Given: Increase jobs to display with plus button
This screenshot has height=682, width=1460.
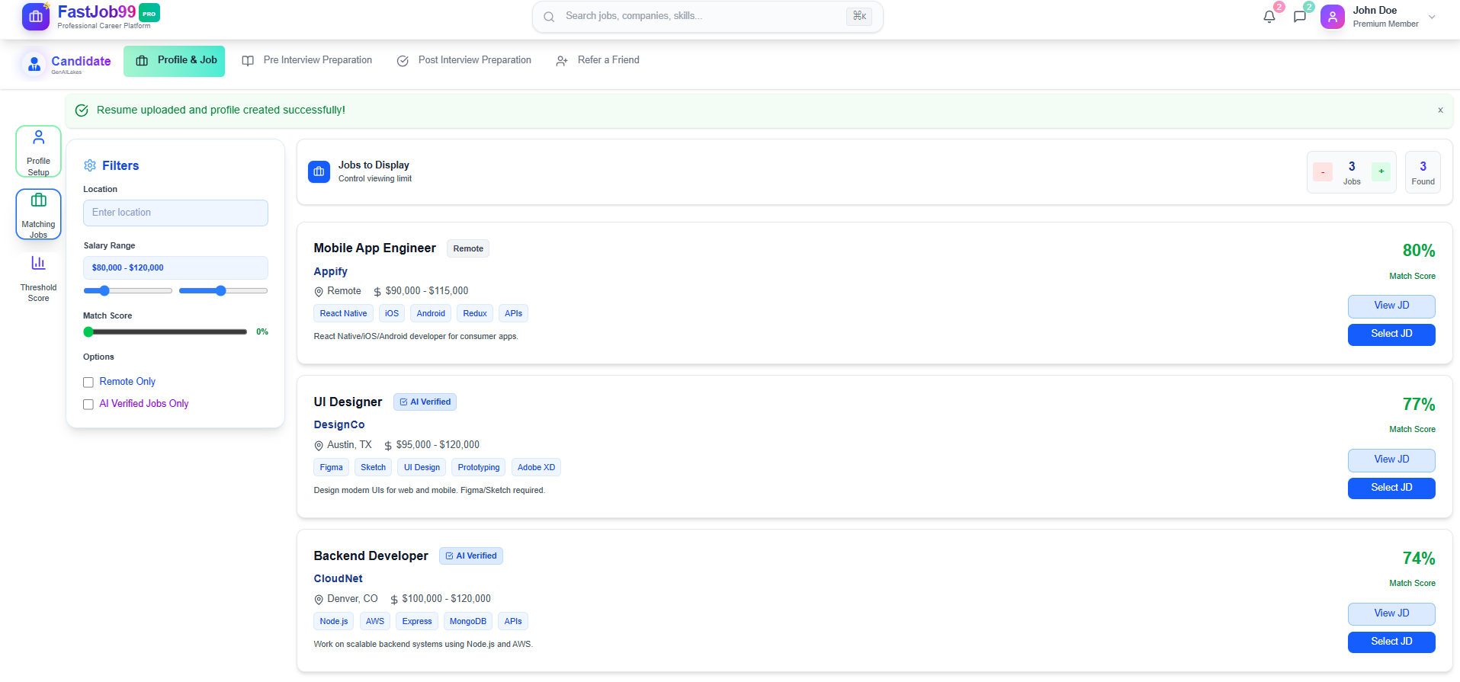Looking at the screenshot, I should point(1381,172).
